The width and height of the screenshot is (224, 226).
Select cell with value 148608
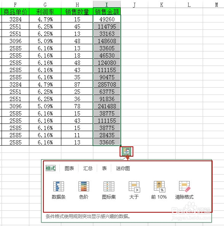107,41
